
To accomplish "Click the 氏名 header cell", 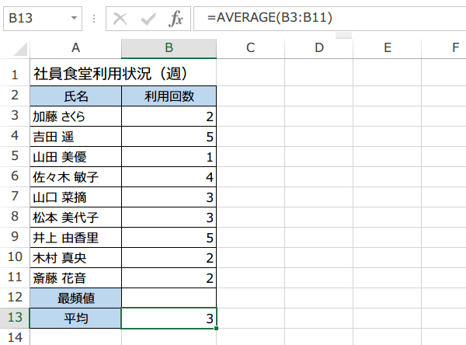I will point(76,96).
